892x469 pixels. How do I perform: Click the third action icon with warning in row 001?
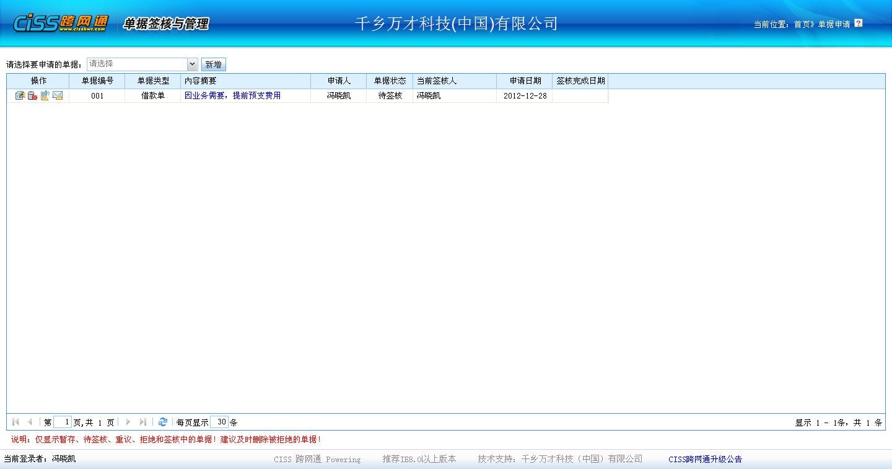pyautogui.click(x=45, y=96)
